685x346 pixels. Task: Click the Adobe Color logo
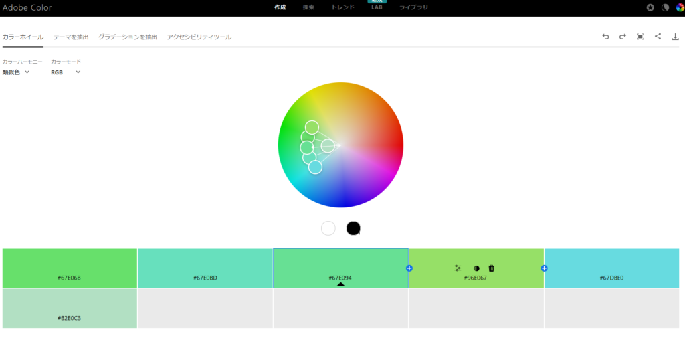click(x=27, y=7)
